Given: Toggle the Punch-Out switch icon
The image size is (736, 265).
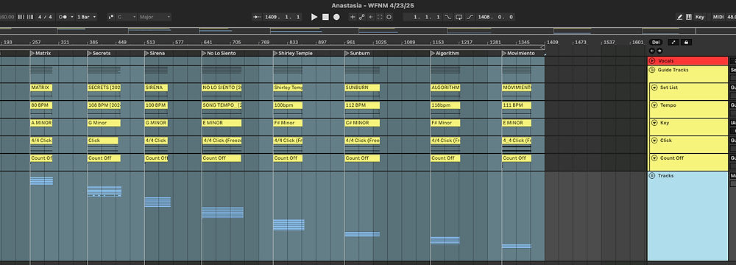Looking at the screenshot, I should click(x=470, y=17).
